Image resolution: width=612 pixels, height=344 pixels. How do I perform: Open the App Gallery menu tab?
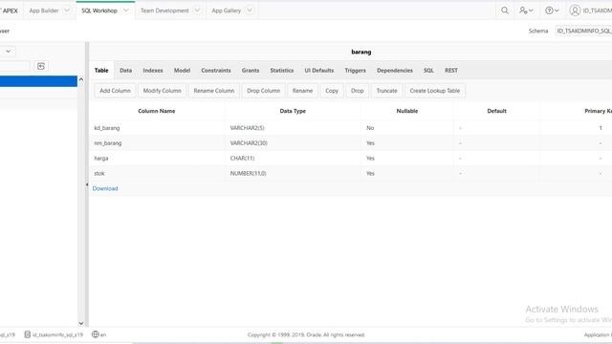[226, 11]
